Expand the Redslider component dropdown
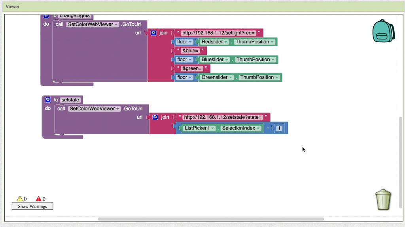 coord(226,42)
